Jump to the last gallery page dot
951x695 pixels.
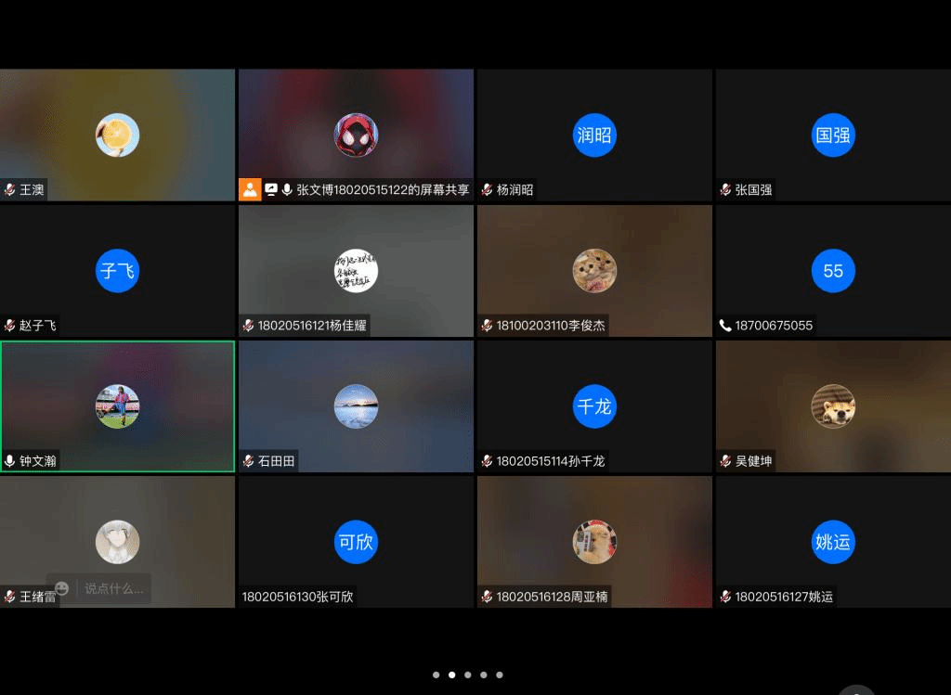(500, 675)
